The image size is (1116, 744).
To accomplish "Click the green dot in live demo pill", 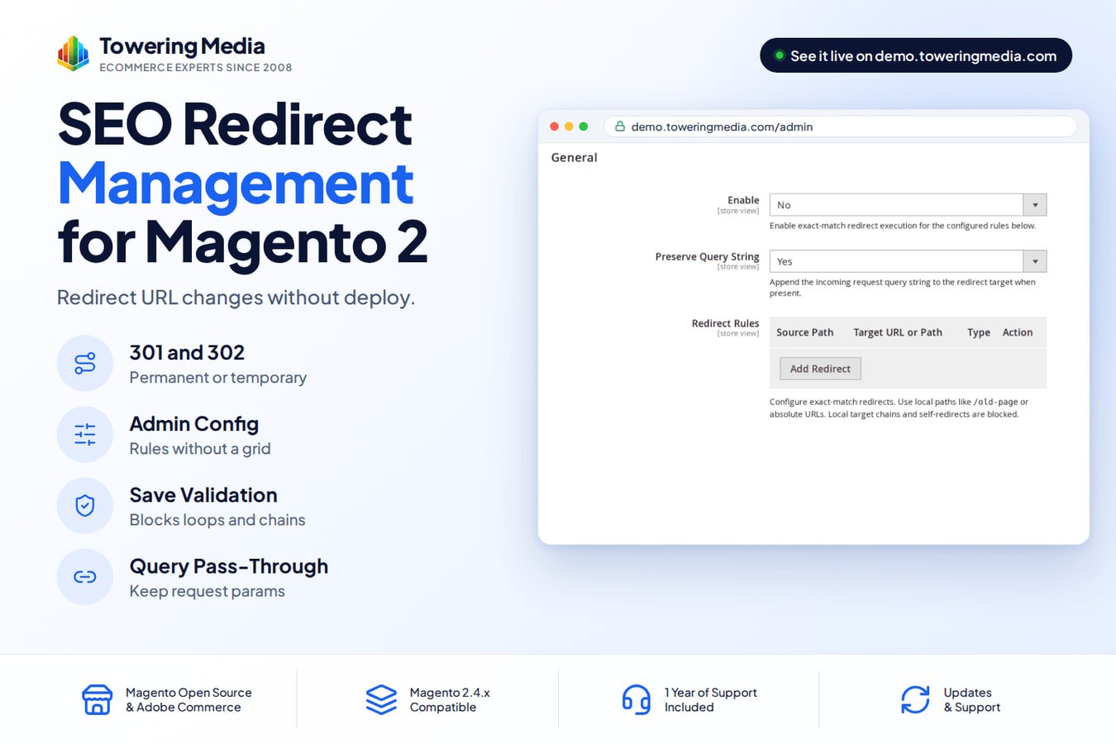I will 779,55.
